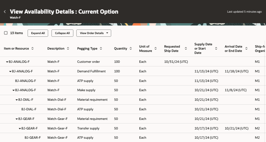Click the Collapse All button
The width and height of the screenshot is (266, 142).
pos(62,33)
